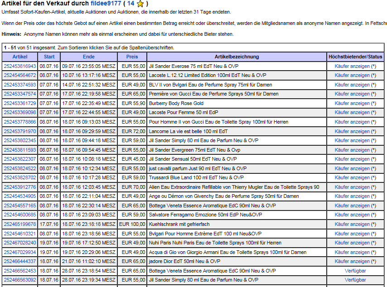This screenshot has width=387, height=287.
Task: Show buyer for Lancome La vie est belle
Action: coord(352,131)
